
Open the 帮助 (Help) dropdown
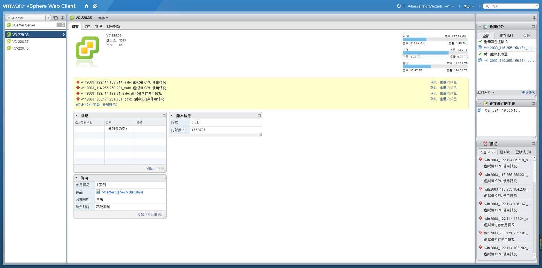(x=468, y=6)
